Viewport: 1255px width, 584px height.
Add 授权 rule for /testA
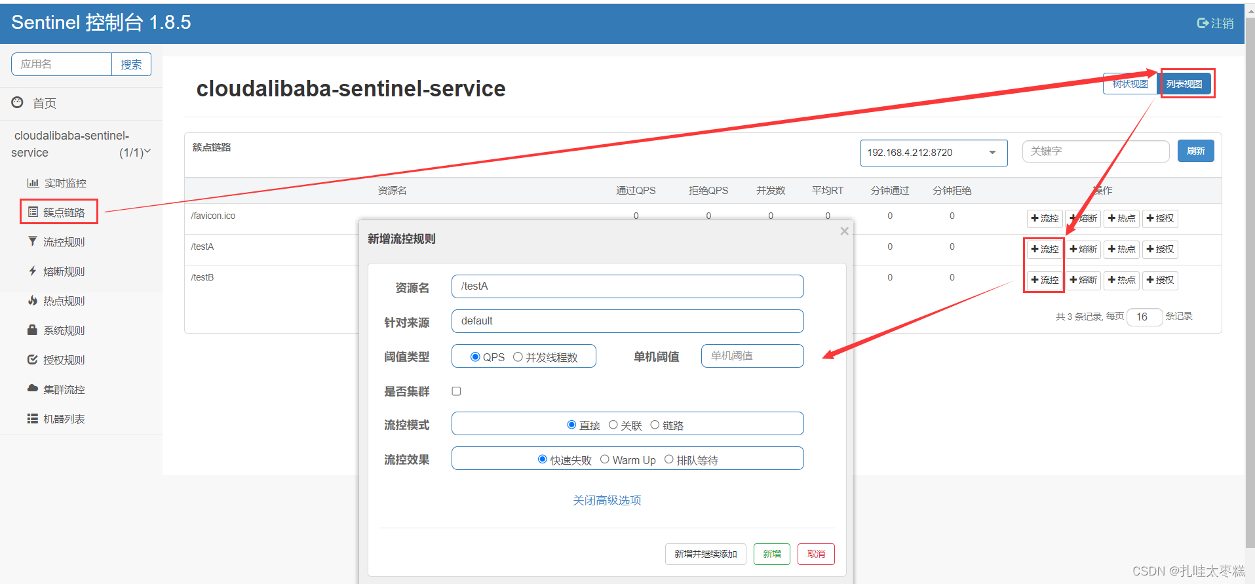pos(1161,249)
